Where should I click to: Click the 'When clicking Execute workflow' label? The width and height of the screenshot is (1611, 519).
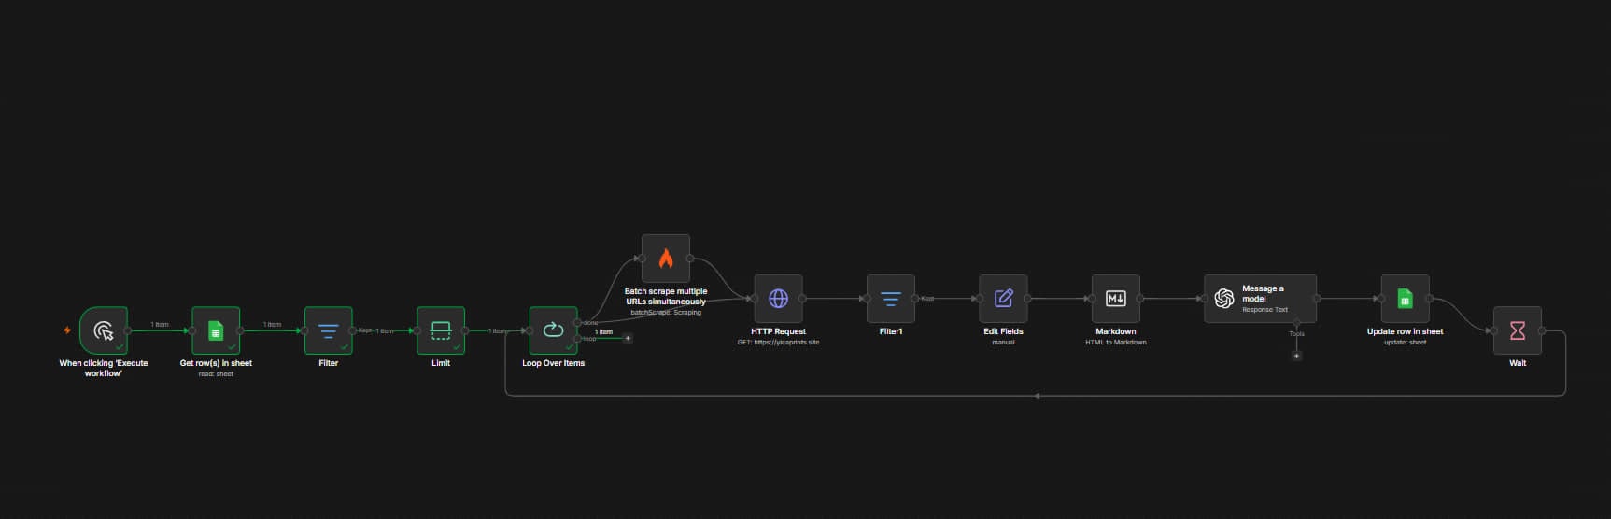pos(104,368)
